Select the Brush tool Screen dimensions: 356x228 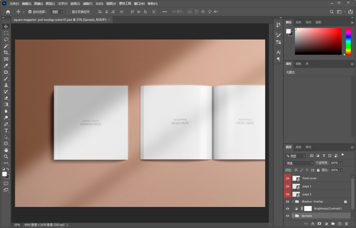[x=6, y=79]
